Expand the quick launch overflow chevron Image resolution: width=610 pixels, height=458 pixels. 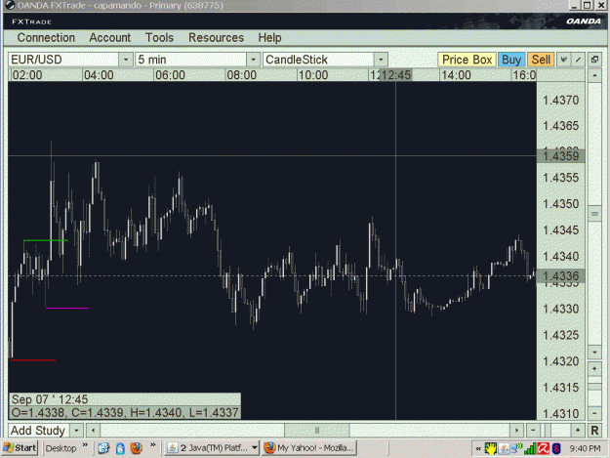click(152, 444)
